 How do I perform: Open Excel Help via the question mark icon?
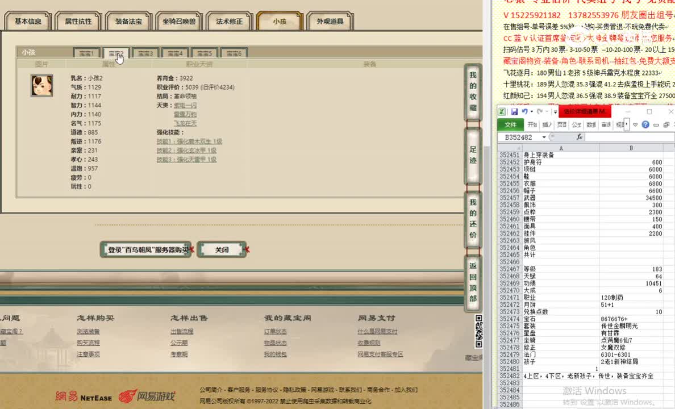[x=645, y=124]
